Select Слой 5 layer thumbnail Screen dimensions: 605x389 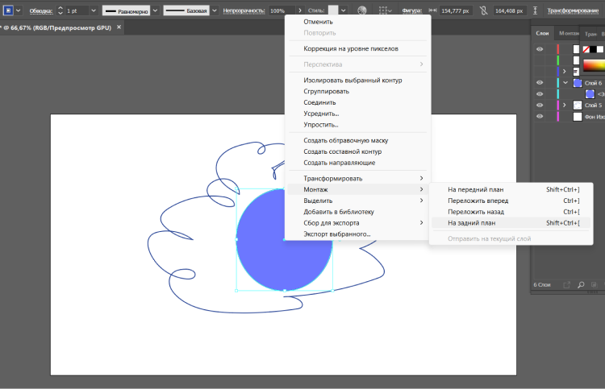point(578,106)
